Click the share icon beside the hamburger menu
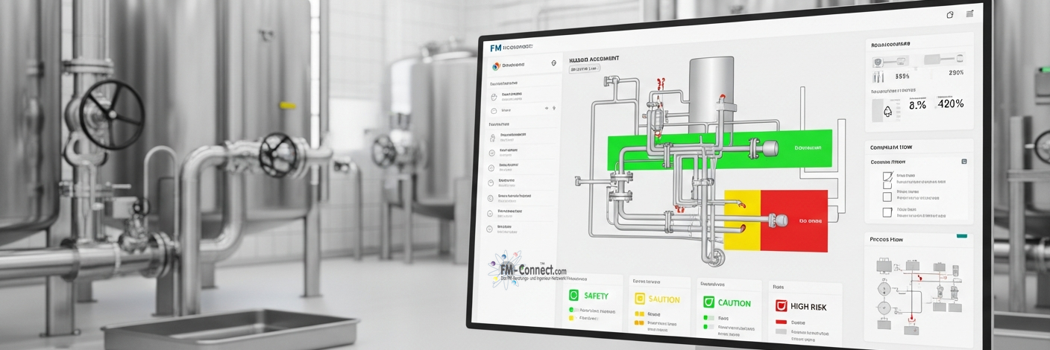Viewport: 1050px width, 350px height. point(950,14)
